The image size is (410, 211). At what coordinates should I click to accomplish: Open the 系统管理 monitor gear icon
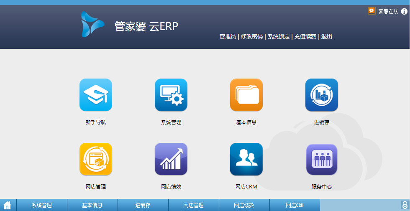(x=171, y=95)
